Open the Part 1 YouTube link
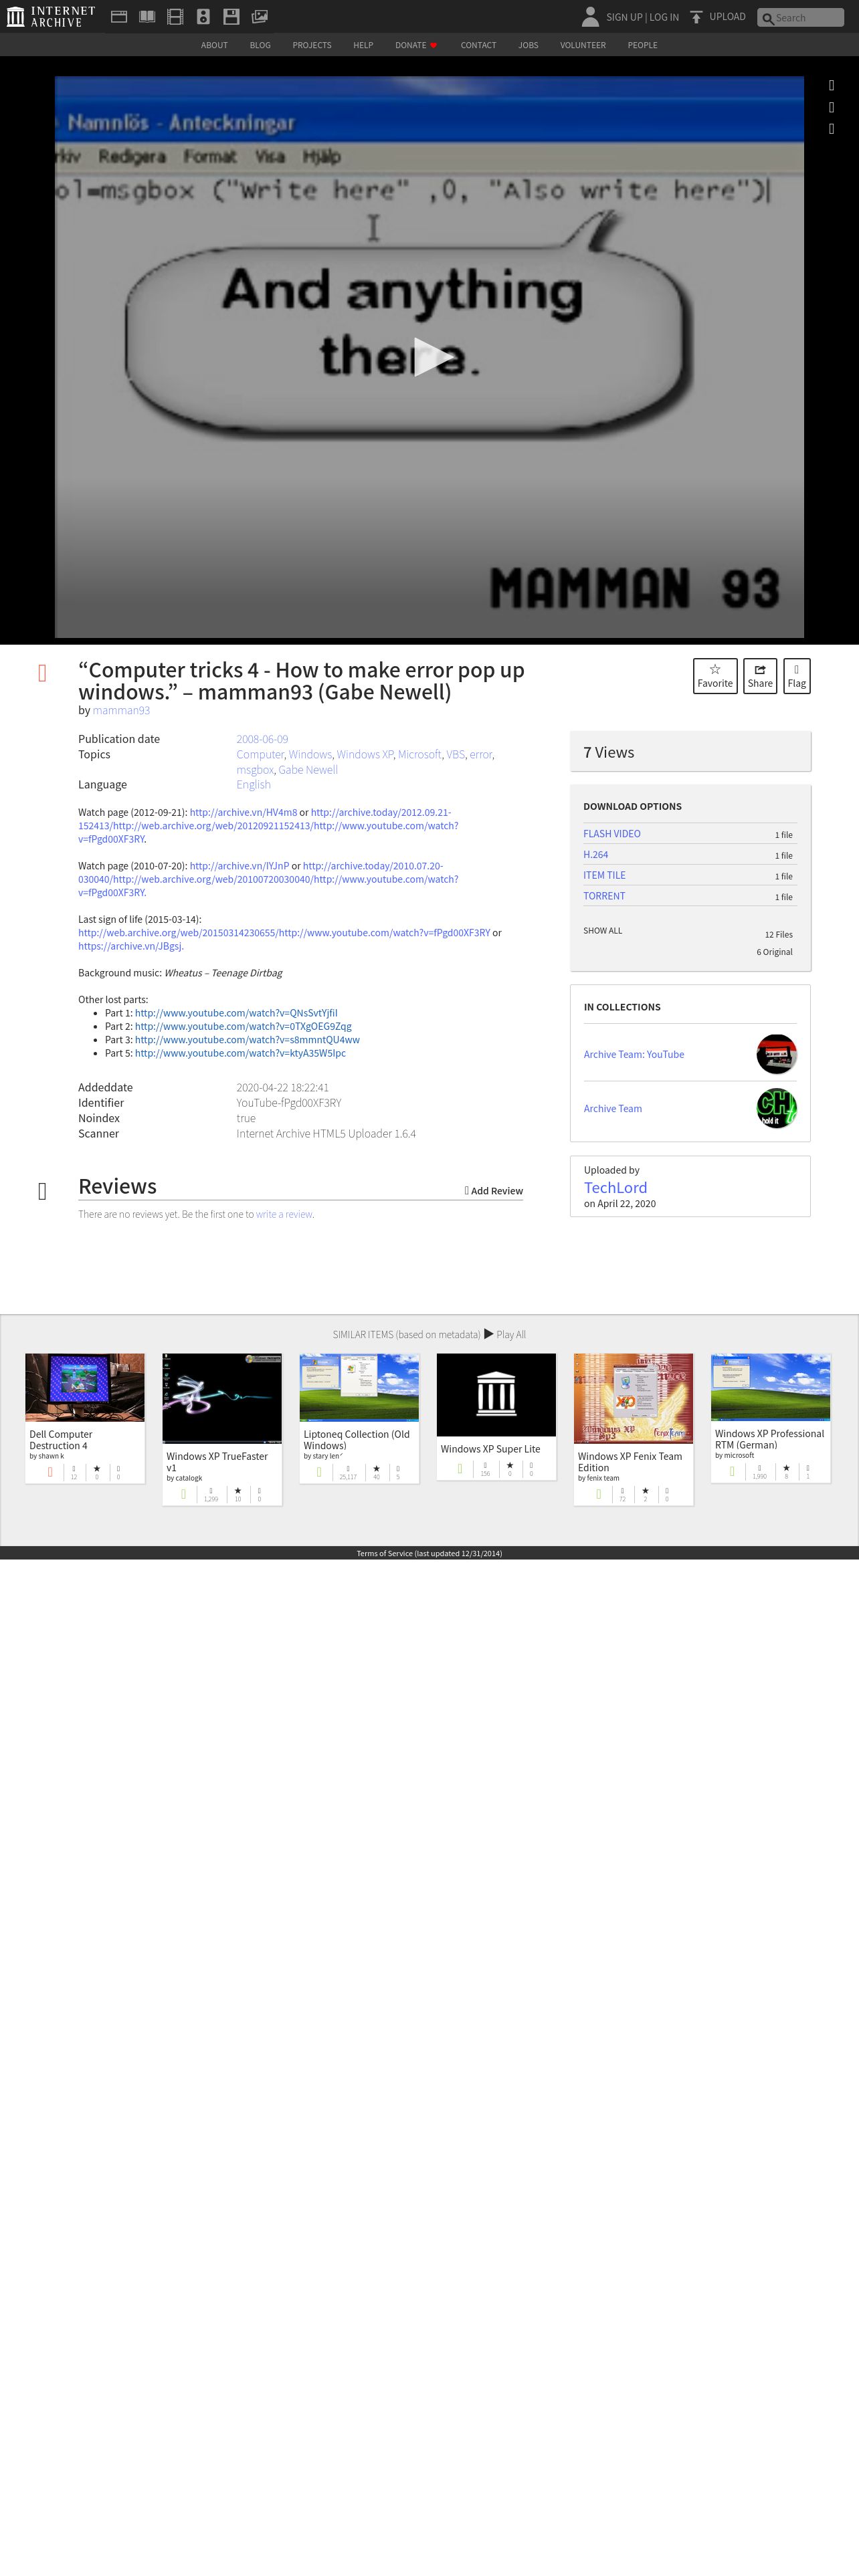This screenshot has width=859, height=2576. tap(236, 1013)
